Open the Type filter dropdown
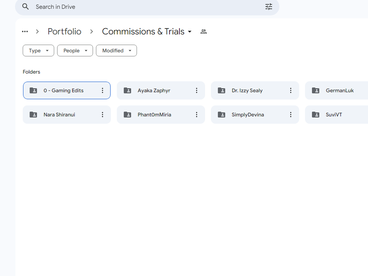The image size is (368, 276). coord(38,51)
